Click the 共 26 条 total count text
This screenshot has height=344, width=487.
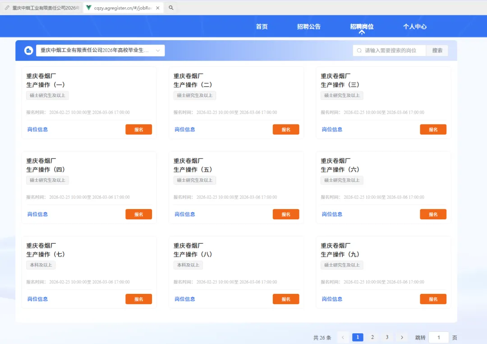(322, 338)
